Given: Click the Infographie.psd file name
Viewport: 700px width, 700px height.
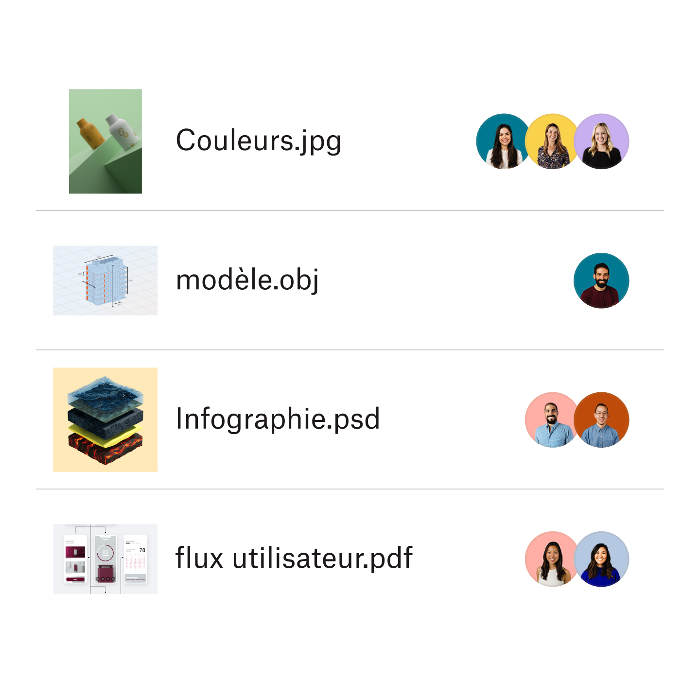Looking at the screenshot, I should [278, 419].
